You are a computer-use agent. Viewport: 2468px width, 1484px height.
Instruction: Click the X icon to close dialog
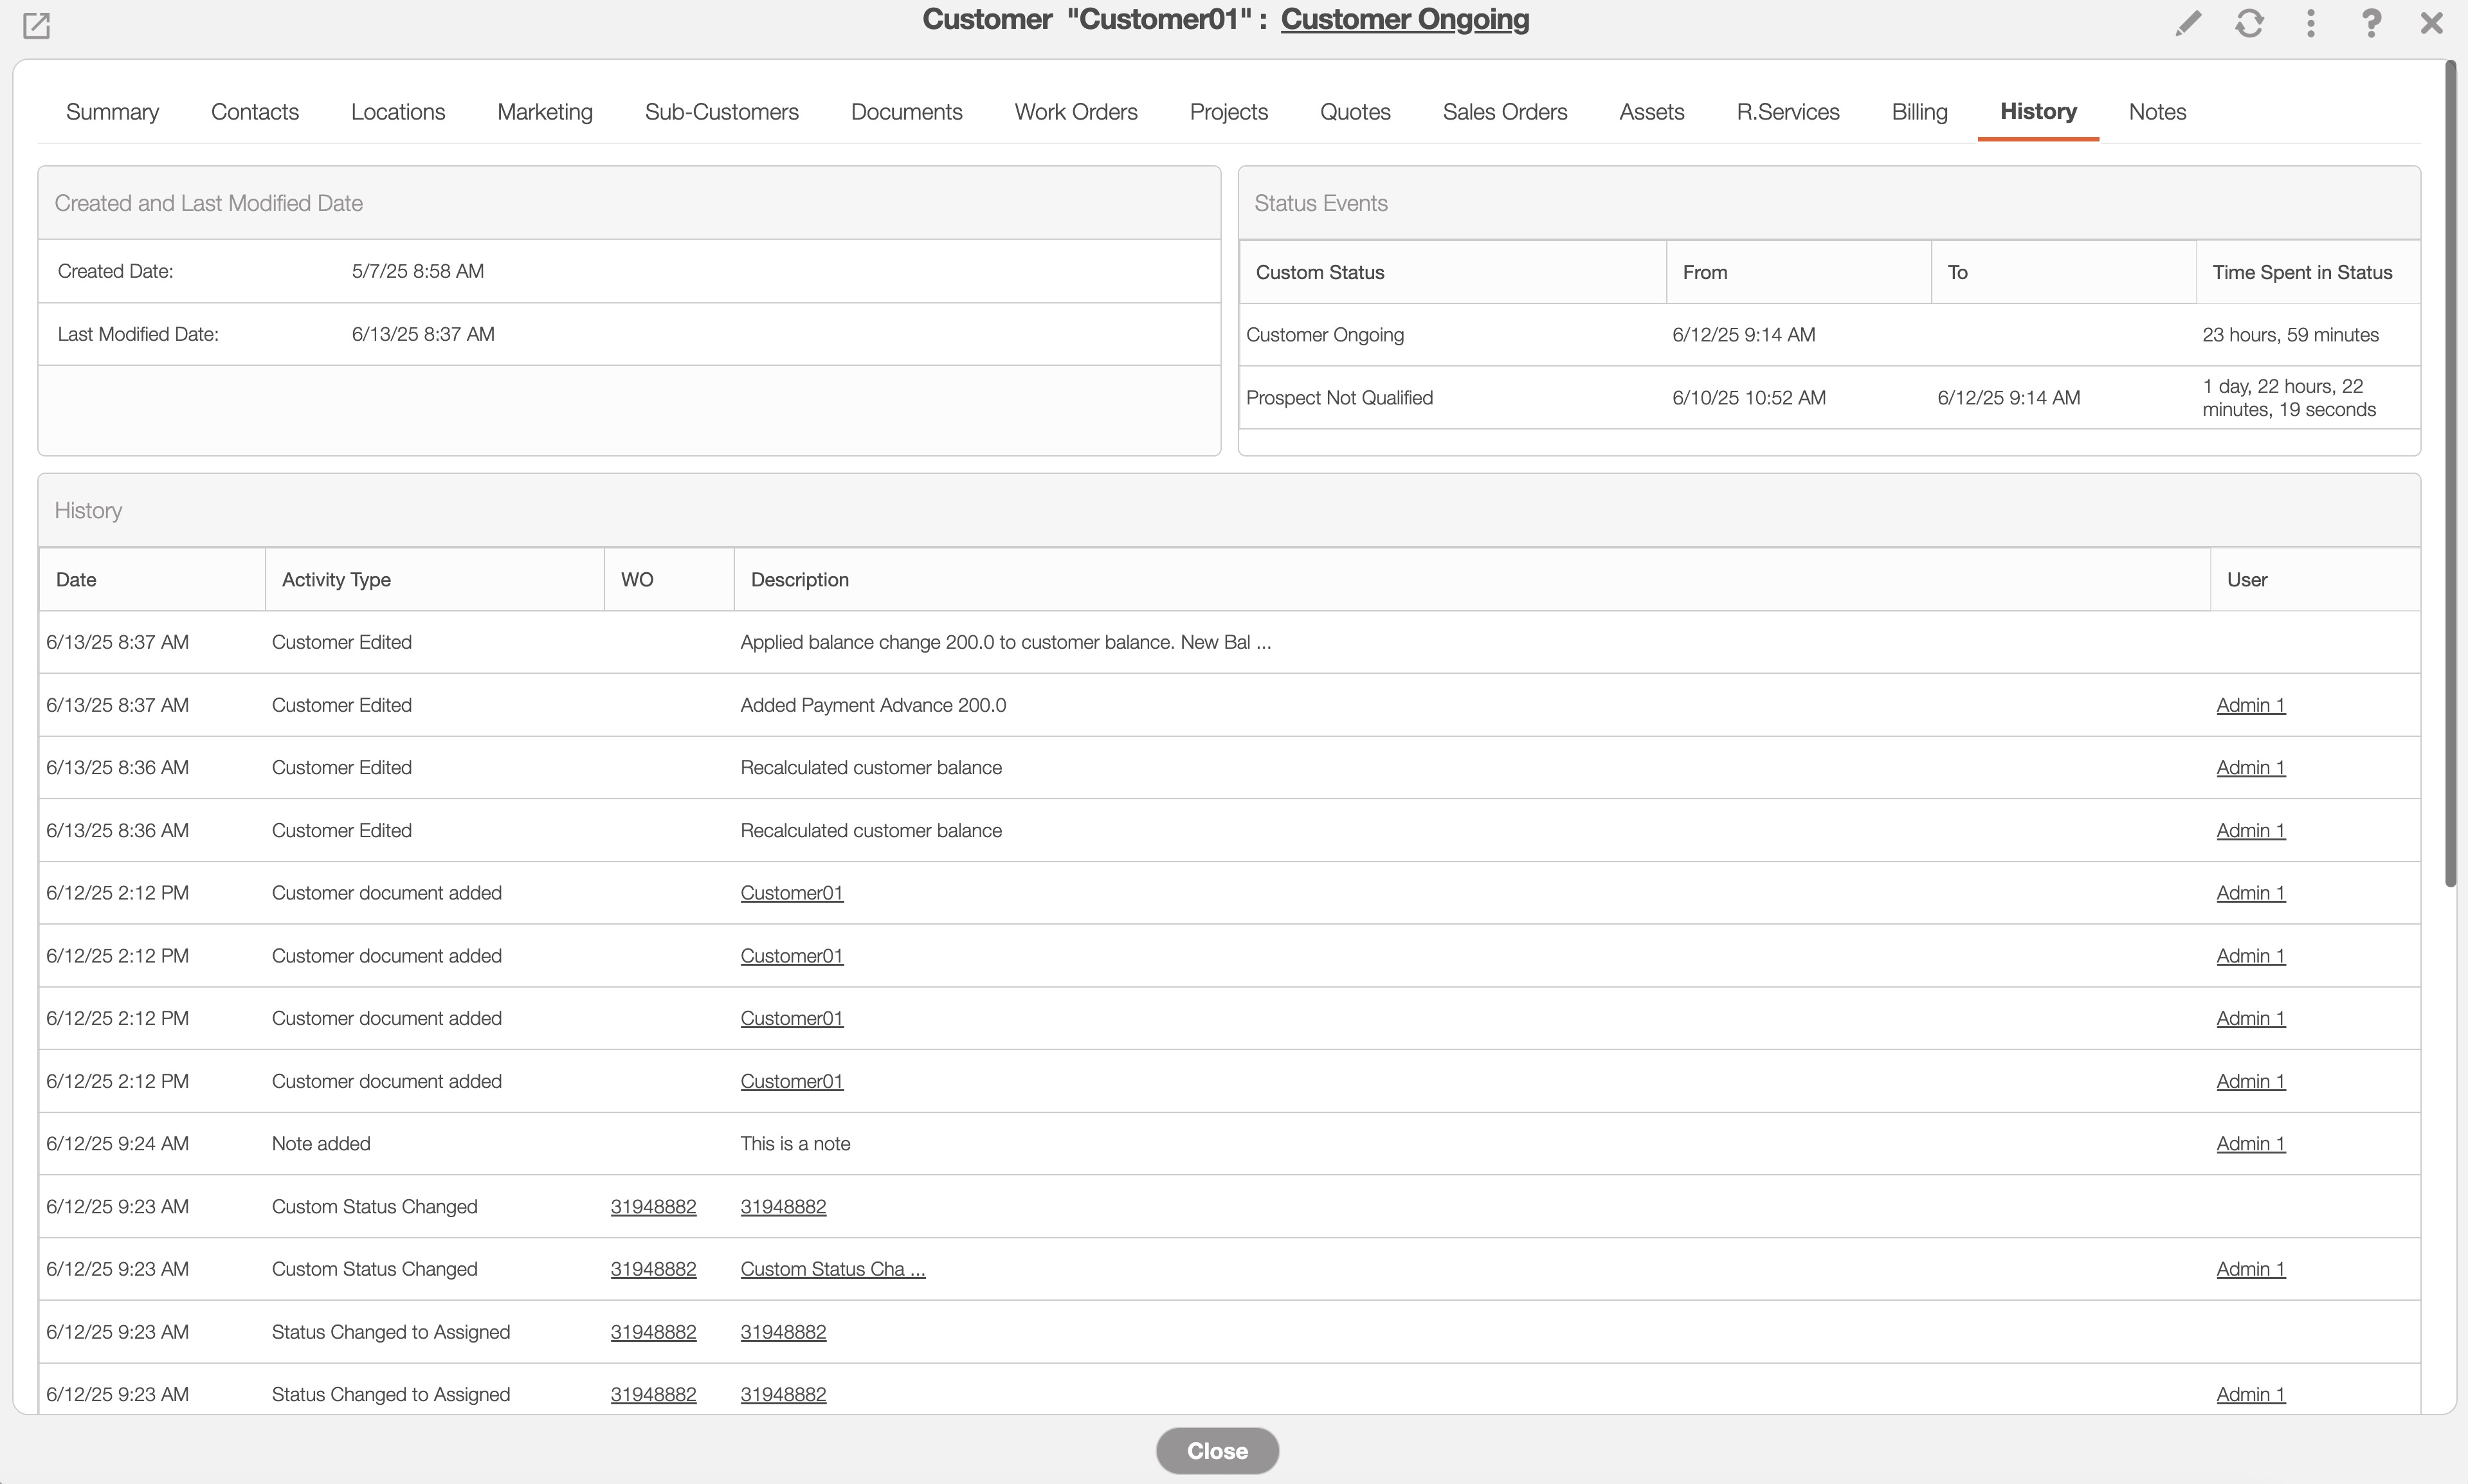(2431, 23)
